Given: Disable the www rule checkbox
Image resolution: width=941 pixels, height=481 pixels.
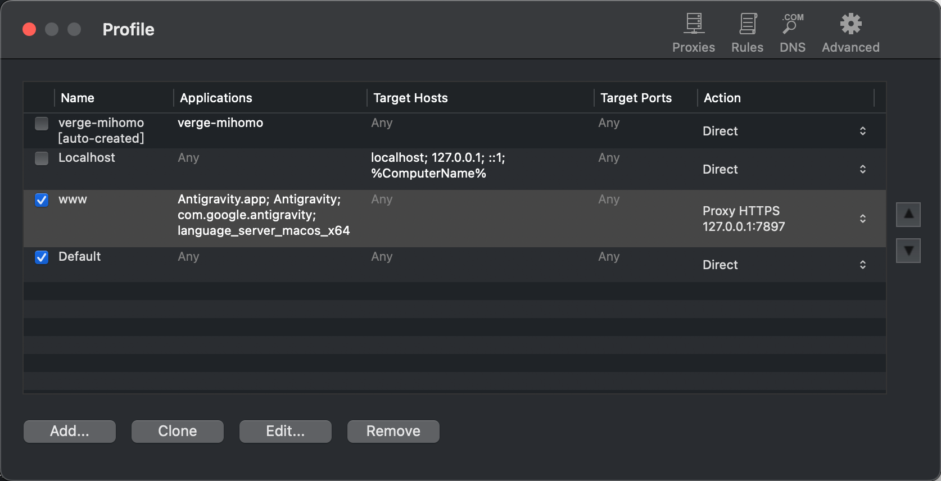Looking at the screenshot, I should [x=42, y=200].
